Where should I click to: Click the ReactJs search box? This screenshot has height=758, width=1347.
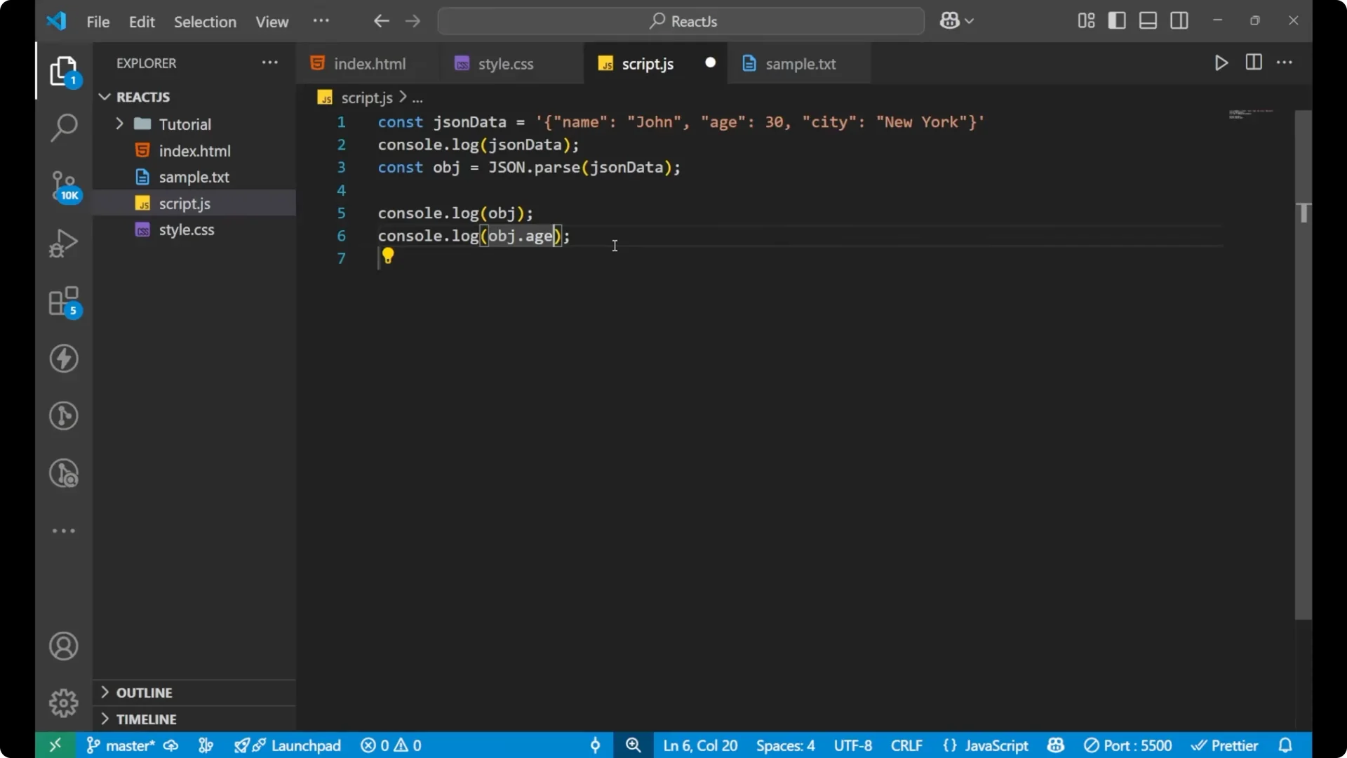[681, 21]
